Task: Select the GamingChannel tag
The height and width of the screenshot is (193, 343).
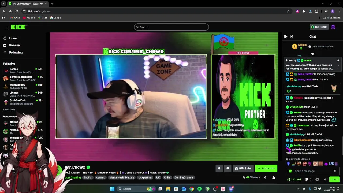Action: click(x=184, y=177)
